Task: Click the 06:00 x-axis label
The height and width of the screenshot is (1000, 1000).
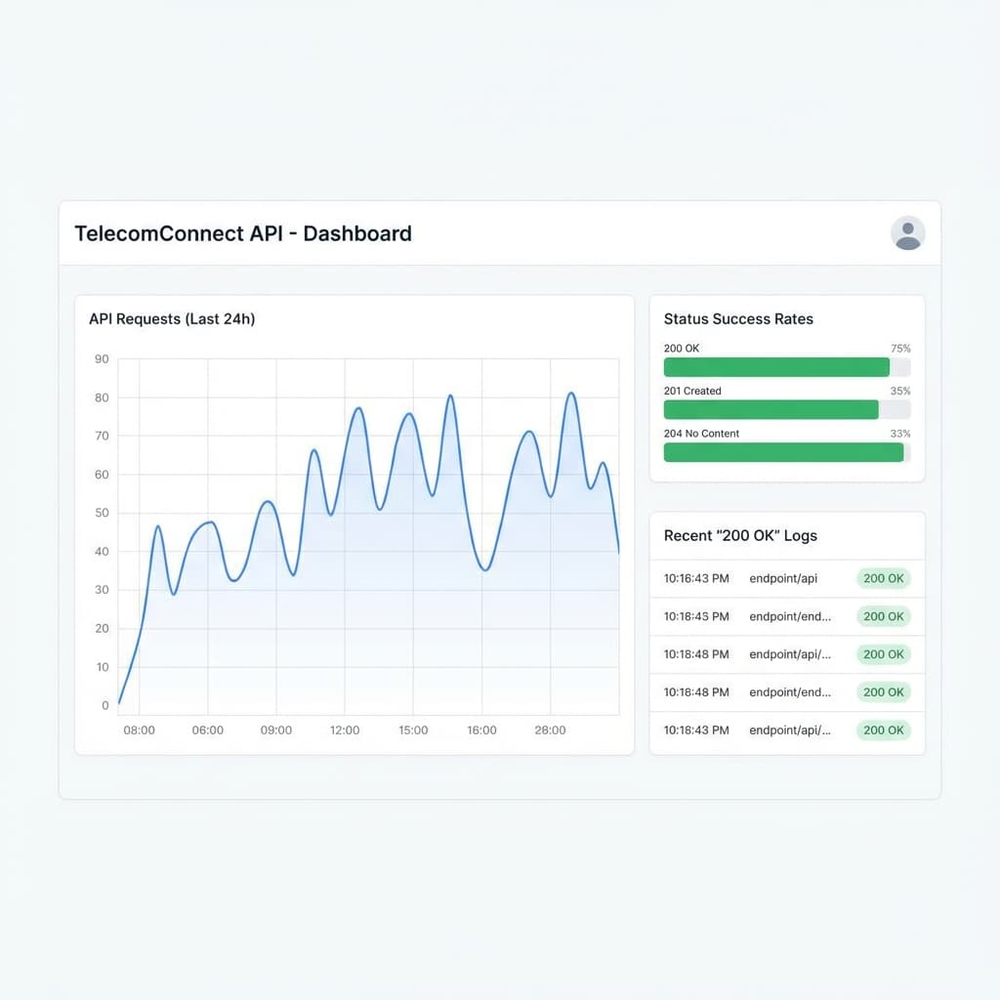Action: click(208, 730)
